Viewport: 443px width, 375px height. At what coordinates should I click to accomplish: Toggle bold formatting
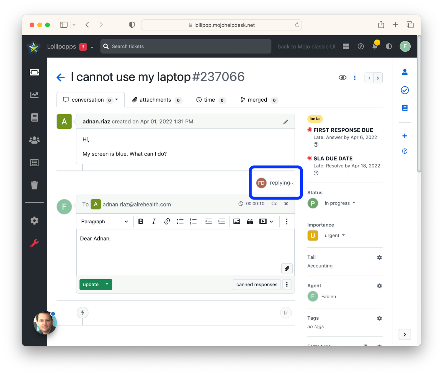pyautogui.click(x=141, y=221)
